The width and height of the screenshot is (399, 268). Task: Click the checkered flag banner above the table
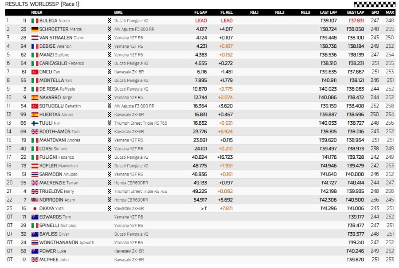(x=375, y=4)
